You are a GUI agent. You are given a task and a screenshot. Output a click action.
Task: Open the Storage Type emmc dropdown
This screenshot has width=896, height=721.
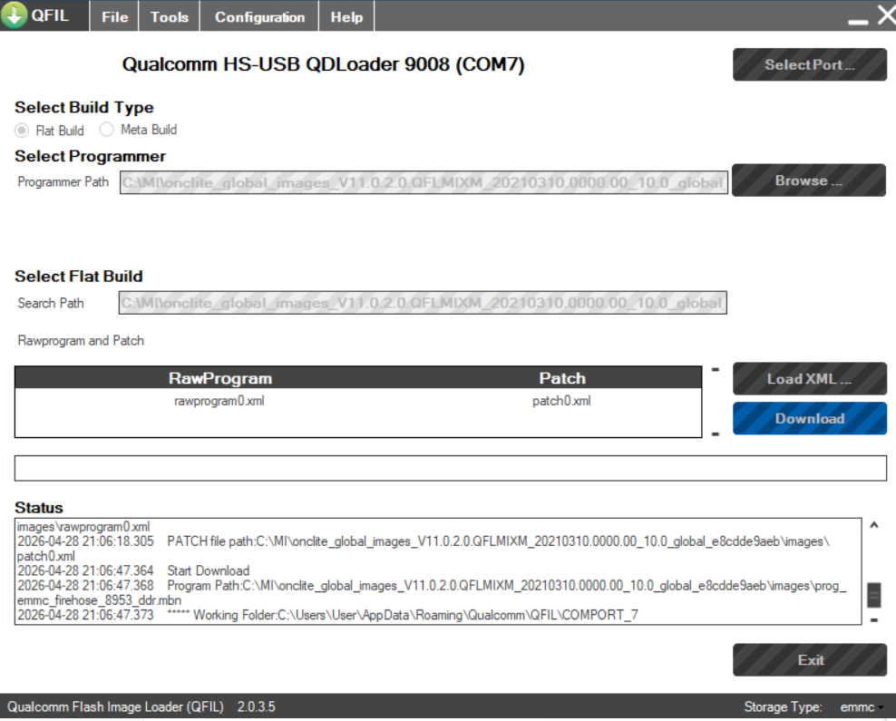(862, 707)
